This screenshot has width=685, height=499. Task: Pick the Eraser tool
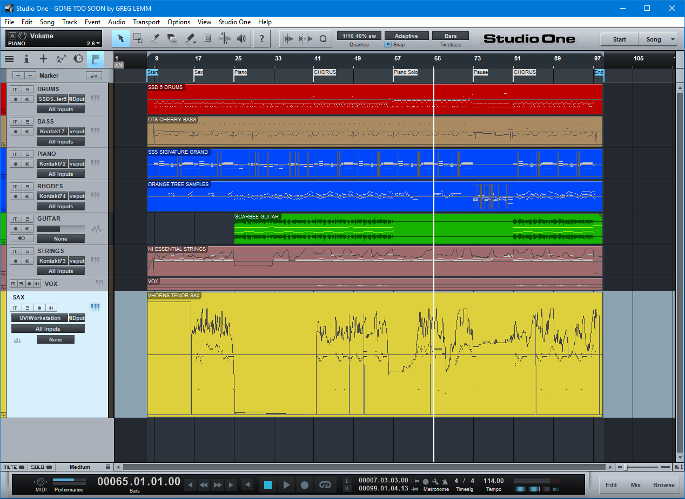pos(173,38)
